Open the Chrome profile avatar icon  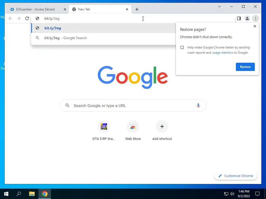(x=247, y=18)
